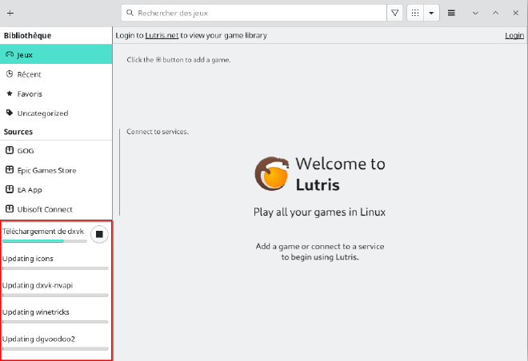Click the Login link at right
This screenshot has height=361, width=528.
pyautogui.click(x=514, y=35)
